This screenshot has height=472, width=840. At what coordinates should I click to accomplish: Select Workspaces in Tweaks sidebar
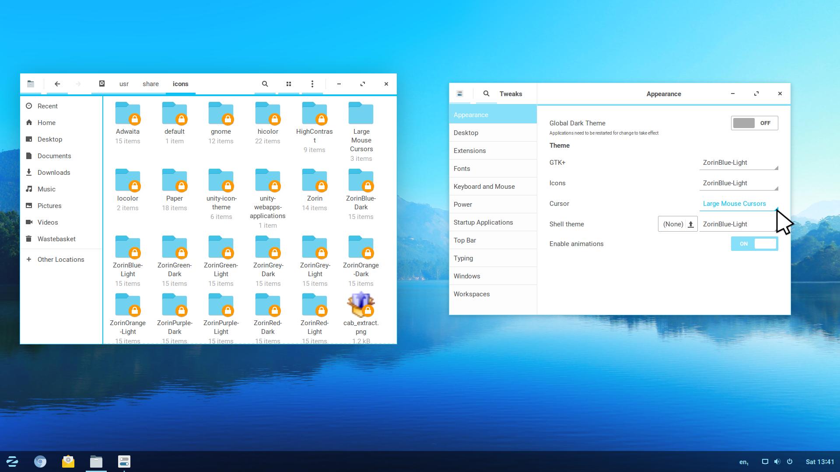tap(493, 294)
